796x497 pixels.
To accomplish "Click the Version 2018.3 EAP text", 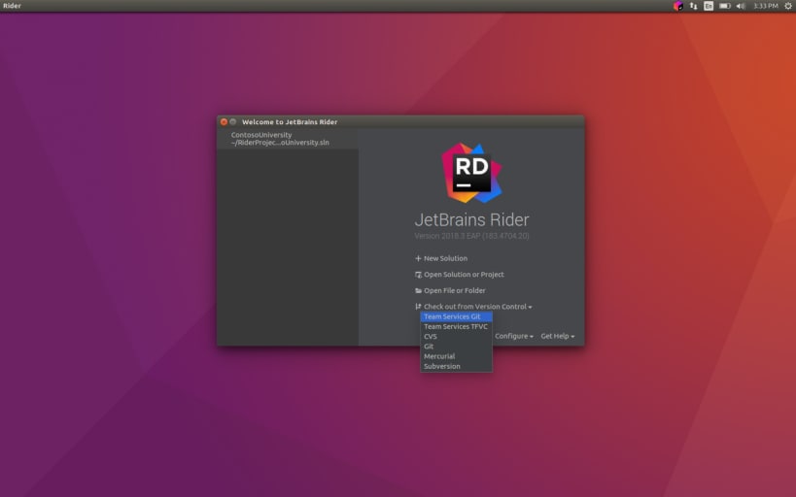I will (x=471, y=236).
